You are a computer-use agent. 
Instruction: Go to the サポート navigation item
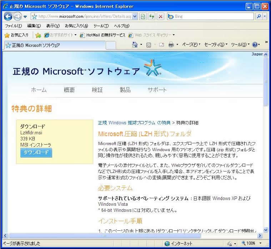point(157,90)
